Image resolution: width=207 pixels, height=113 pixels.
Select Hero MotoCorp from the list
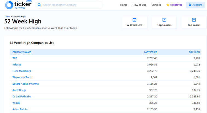[x=22, y=71]
